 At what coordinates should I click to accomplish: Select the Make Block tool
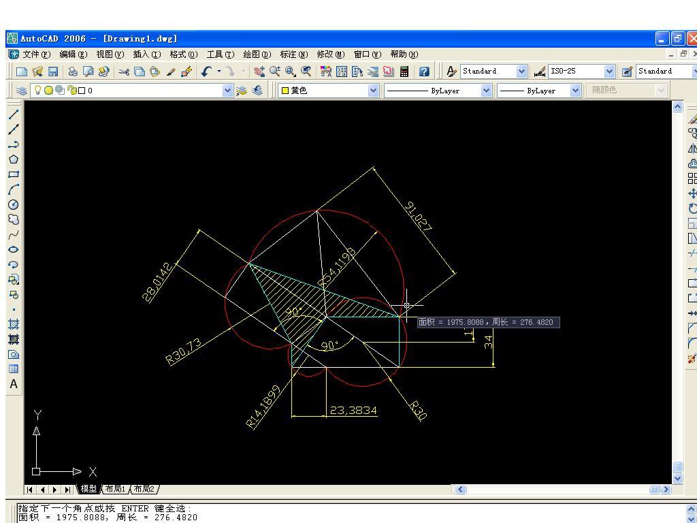pos(14,294)
